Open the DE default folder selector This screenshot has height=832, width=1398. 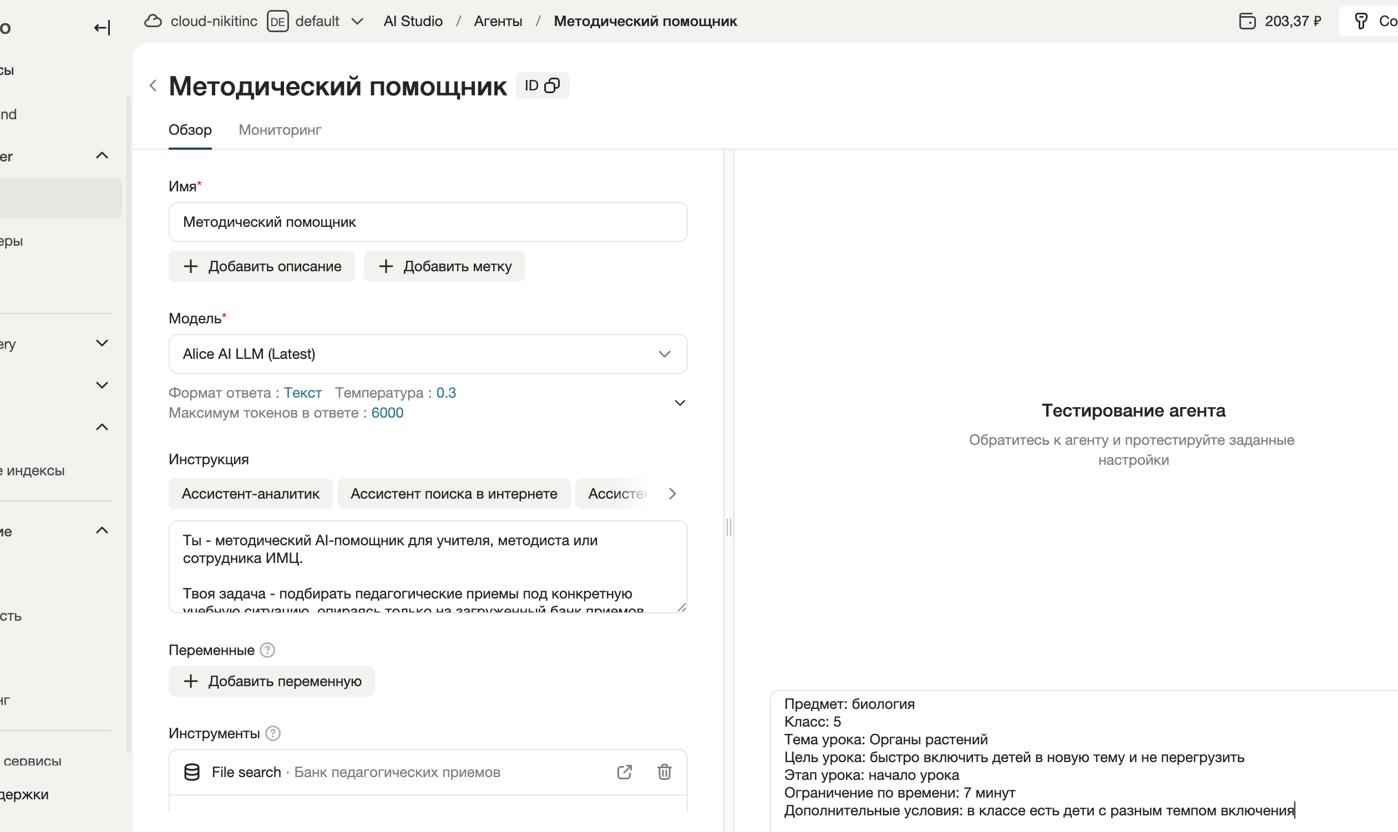(315, 21)
